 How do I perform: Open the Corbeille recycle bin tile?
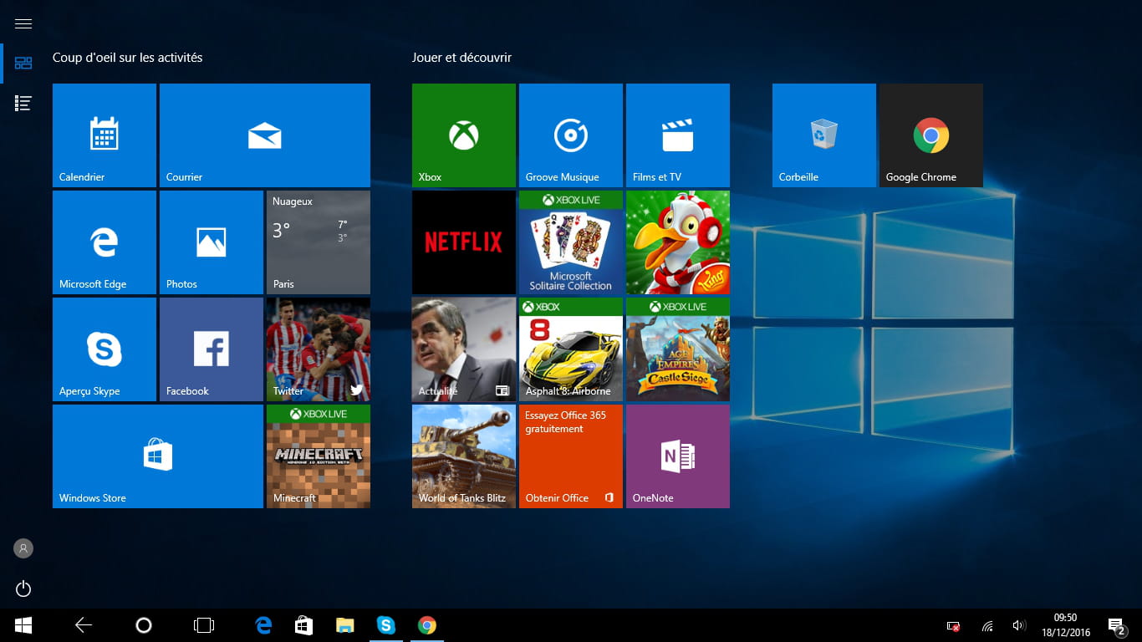click(x=824, y=135)
